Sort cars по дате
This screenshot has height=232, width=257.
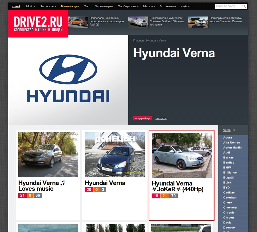161,118
